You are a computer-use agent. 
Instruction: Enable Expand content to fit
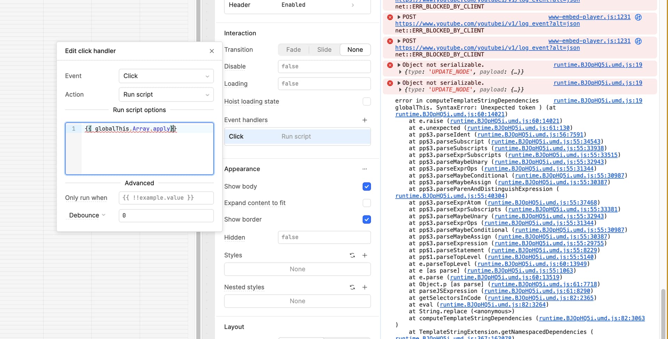coord(367,203)
